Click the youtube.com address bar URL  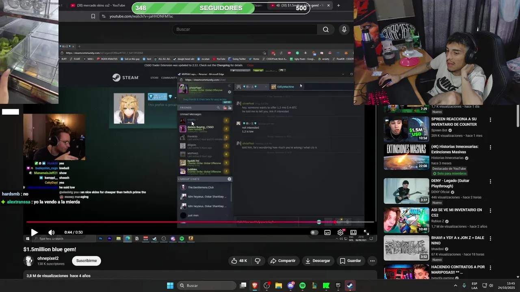(141, 16)
